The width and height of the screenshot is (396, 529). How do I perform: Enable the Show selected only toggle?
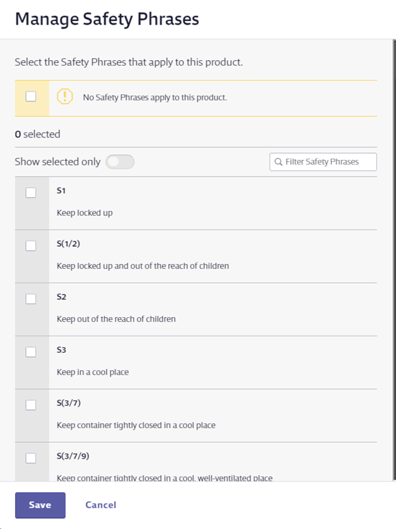tap(119, 162)
